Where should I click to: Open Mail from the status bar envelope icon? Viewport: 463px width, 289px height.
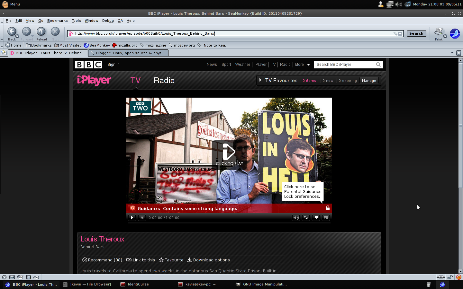[12, 277]
